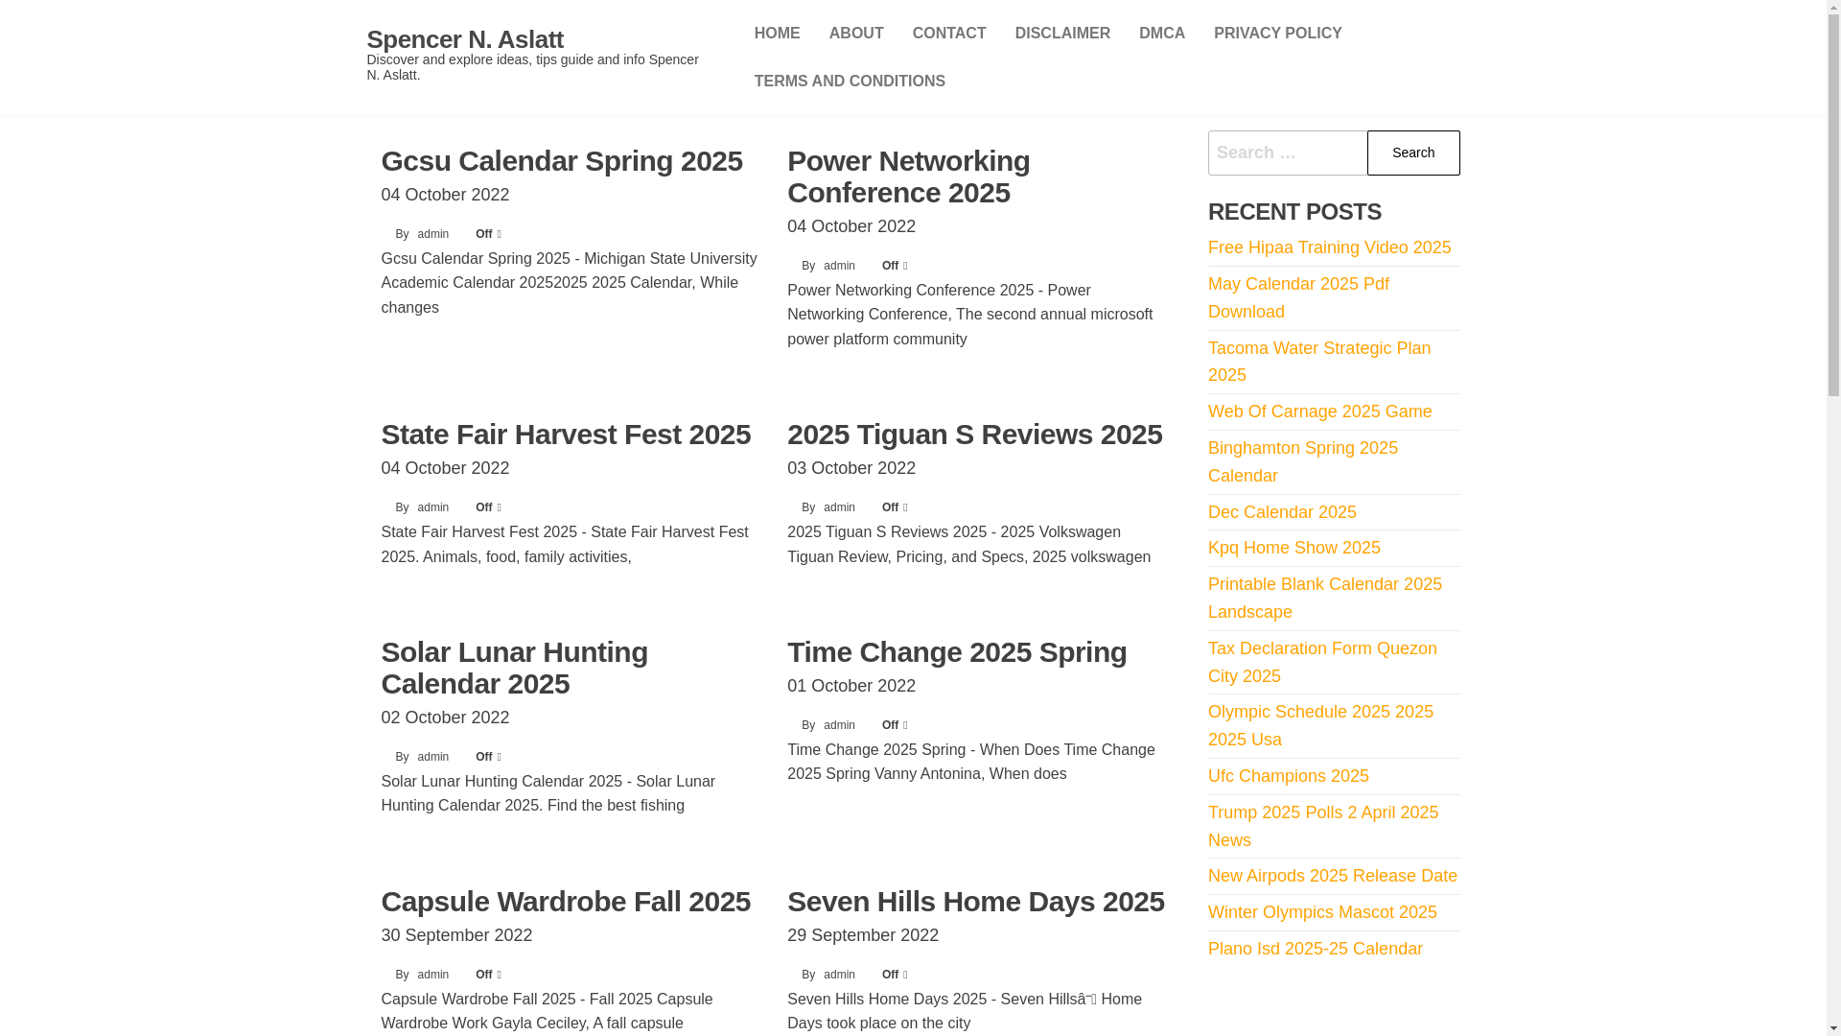1841x1036 pixels.
Task: Open the HOME menu item
Action: 777,34
